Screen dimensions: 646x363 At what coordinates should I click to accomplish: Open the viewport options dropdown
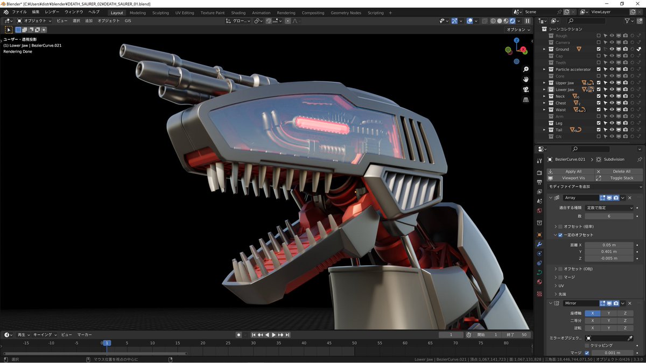pyautogui.click(x=518, y=30)
